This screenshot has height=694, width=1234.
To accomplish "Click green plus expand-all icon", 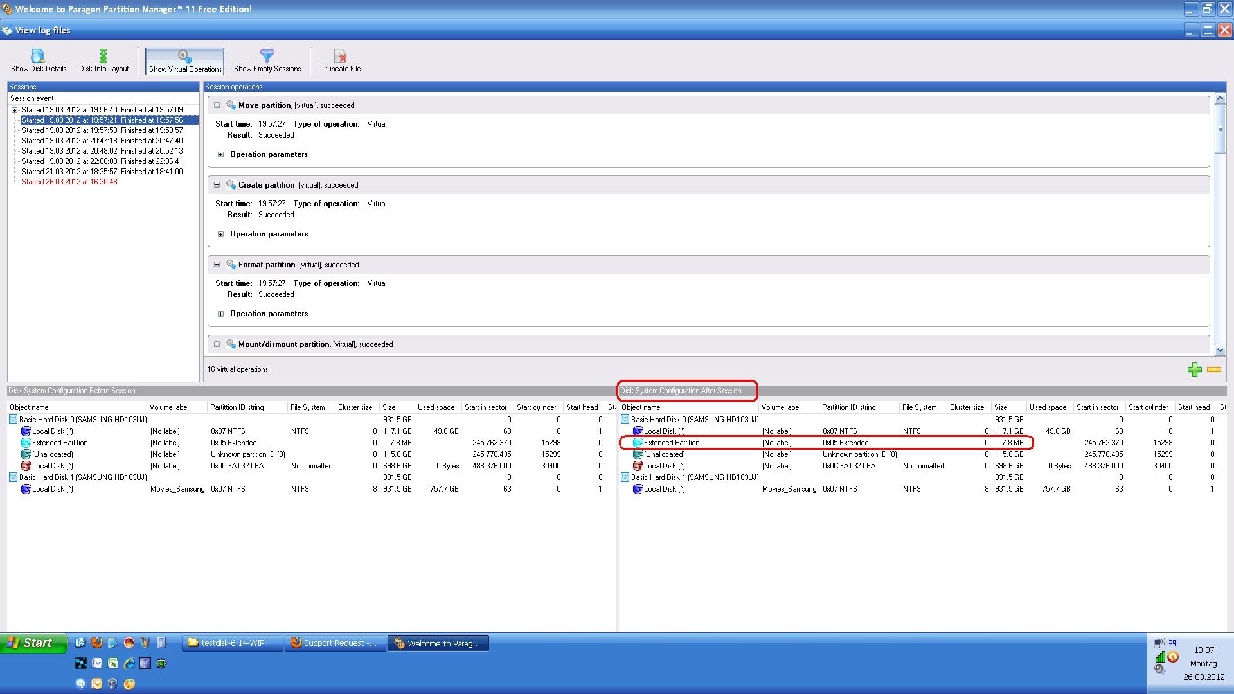I will point(1194,369).
